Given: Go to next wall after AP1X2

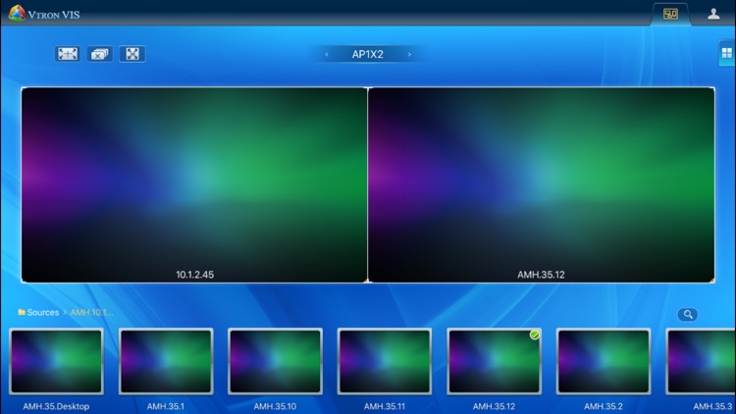Looking at the screenshot, I should tap(409, 55).
